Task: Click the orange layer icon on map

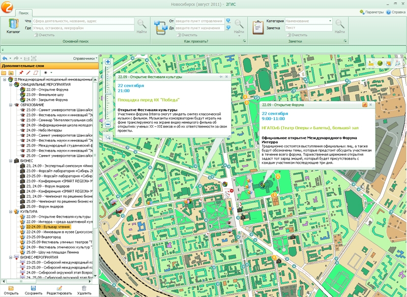Action: point(389,63)
